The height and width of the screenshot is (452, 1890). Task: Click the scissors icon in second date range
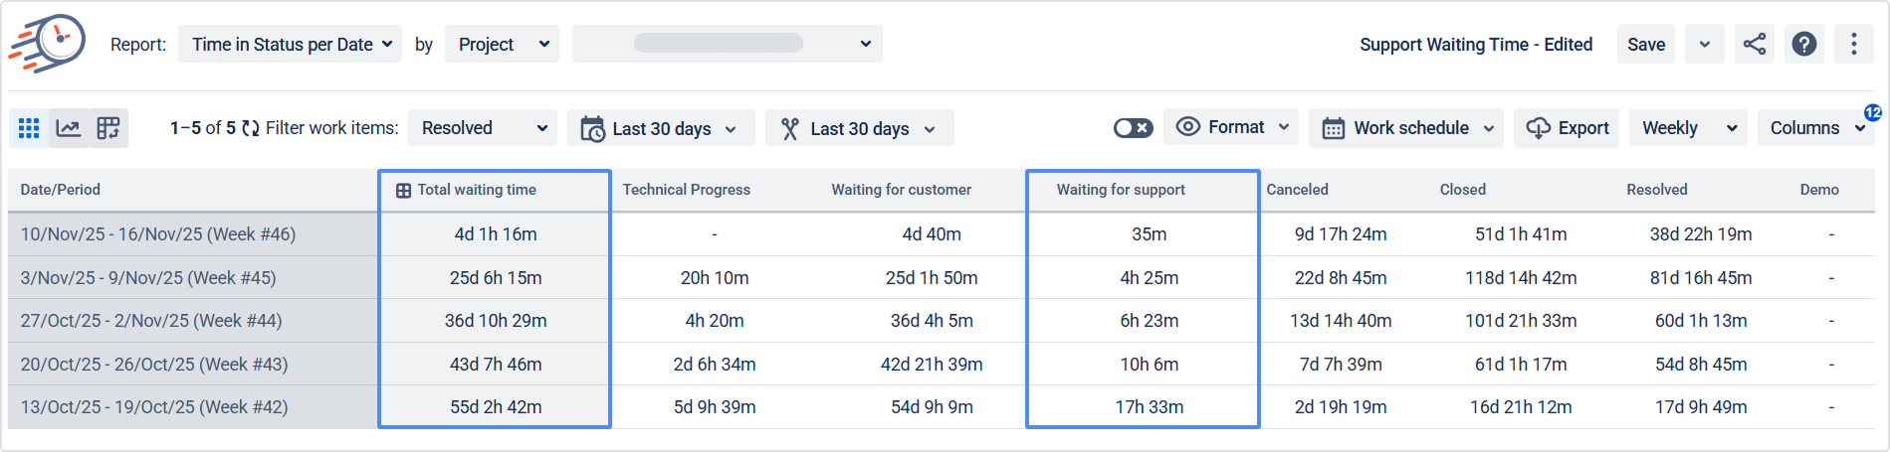(x=790, y=129)
